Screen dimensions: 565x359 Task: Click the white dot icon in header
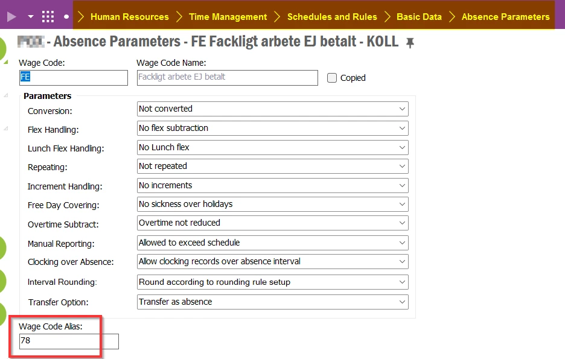tap(66, 16)
